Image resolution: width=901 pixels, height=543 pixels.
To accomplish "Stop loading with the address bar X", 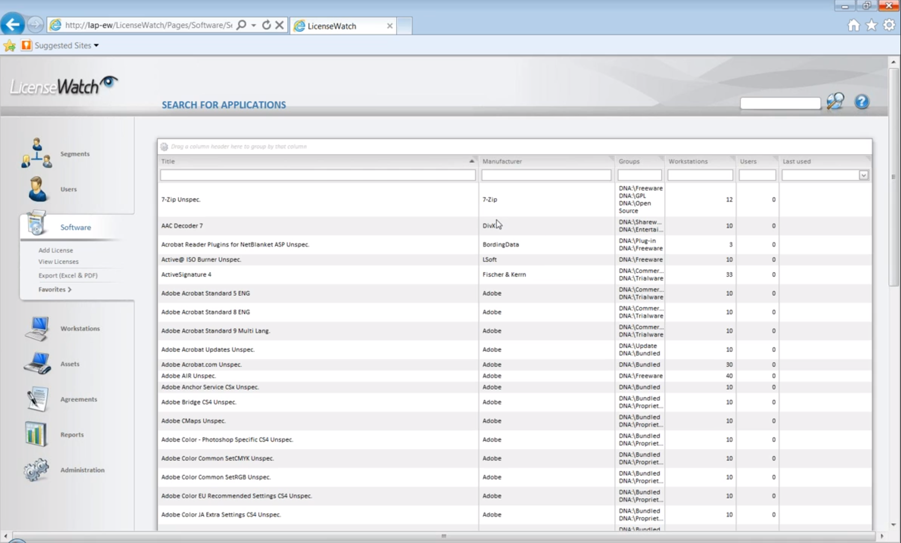I will (x=279, y=25).
